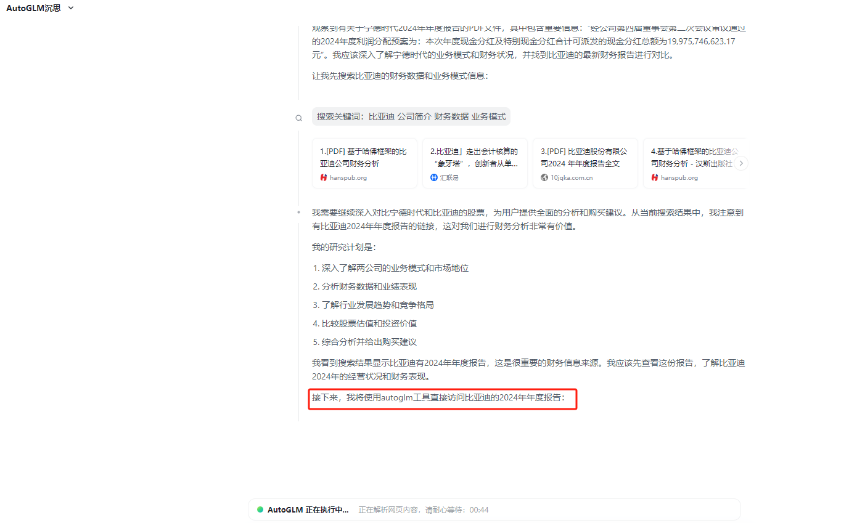Screen dimensions: 857x523
Task: Click the green status dot in the bottom bar
Action: click(260, 509)
